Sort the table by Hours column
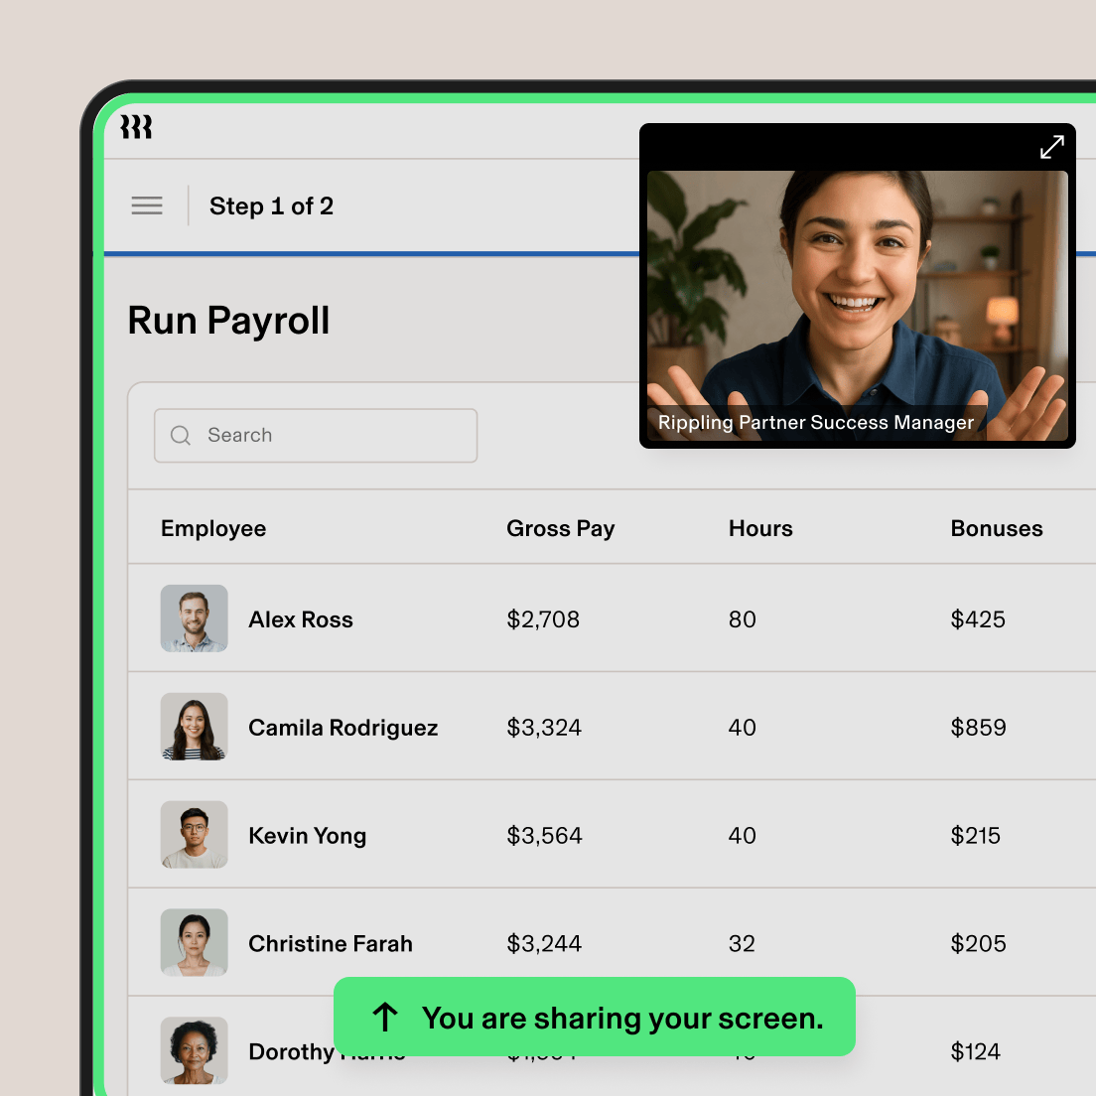 click(x=760, y=528)
